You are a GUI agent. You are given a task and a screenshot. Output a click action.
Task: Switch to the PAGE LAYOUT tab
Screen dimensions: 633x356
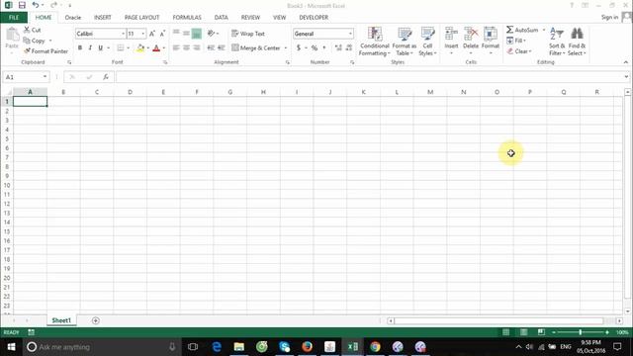(142, 18)
